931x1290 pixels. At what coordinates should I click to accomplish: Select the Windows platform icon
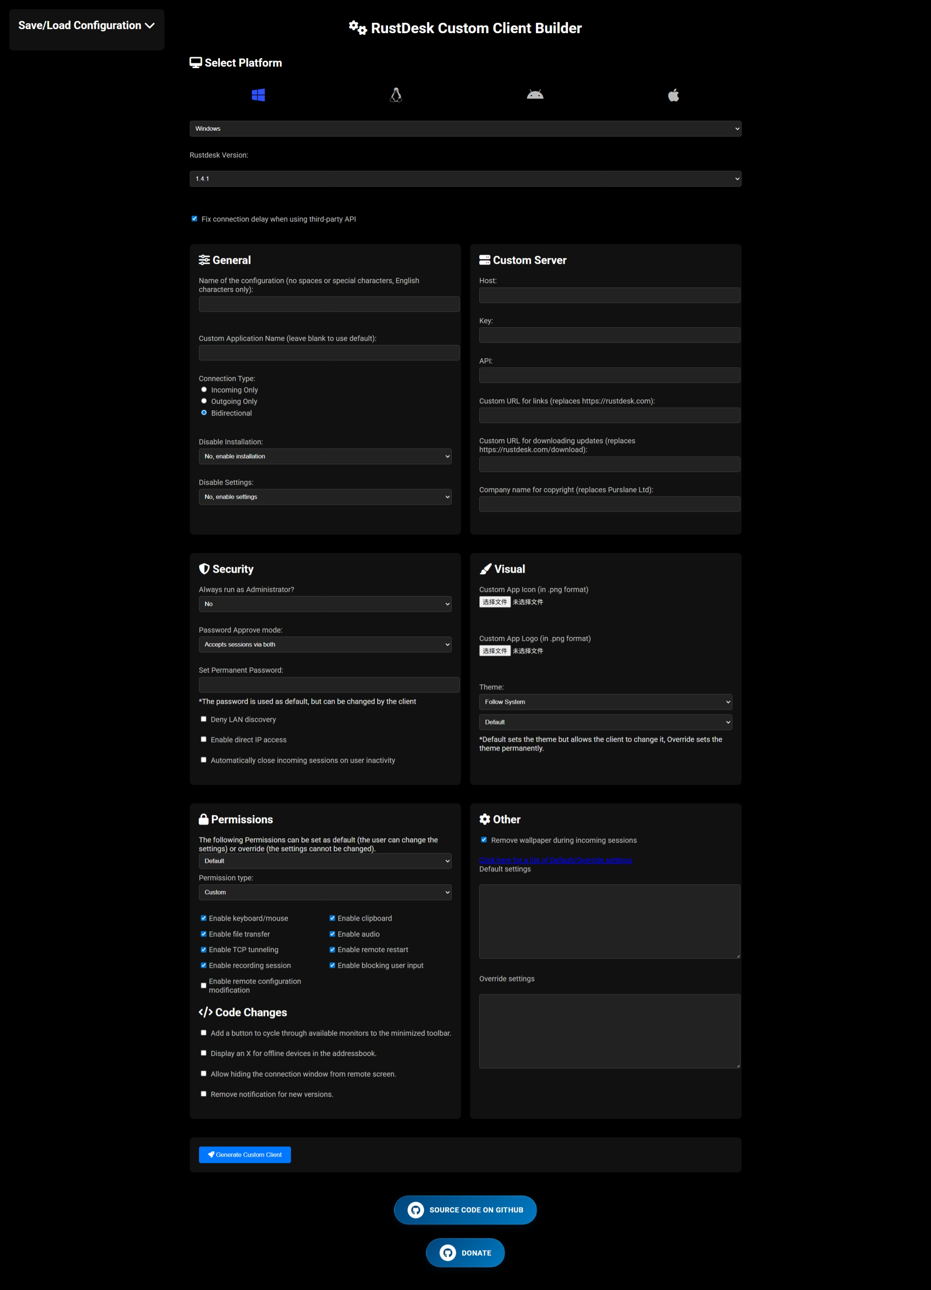(258, 95)
